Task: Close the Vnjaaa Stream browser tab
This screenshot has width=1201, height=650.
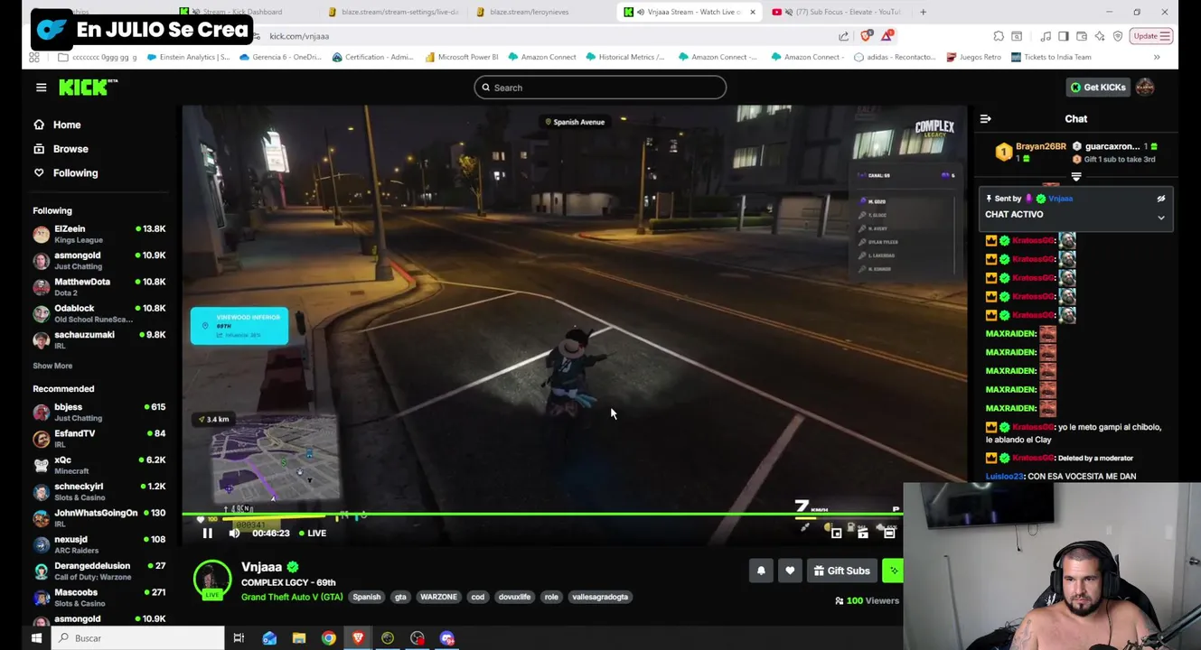Action: point(752,12)
